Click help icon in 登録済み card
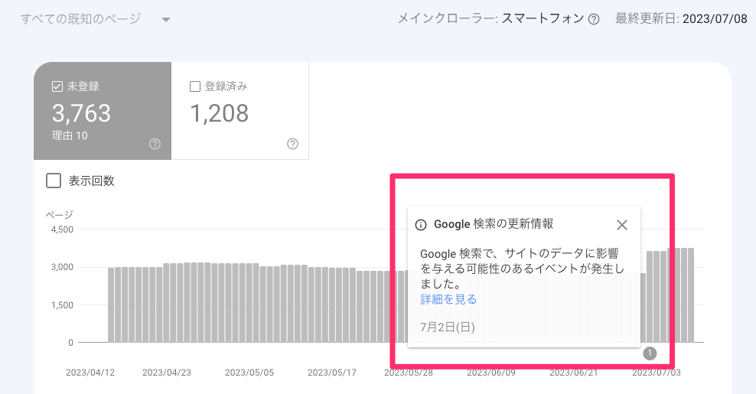The height and width of the screenshot is (394, 756). click(292, 144)
